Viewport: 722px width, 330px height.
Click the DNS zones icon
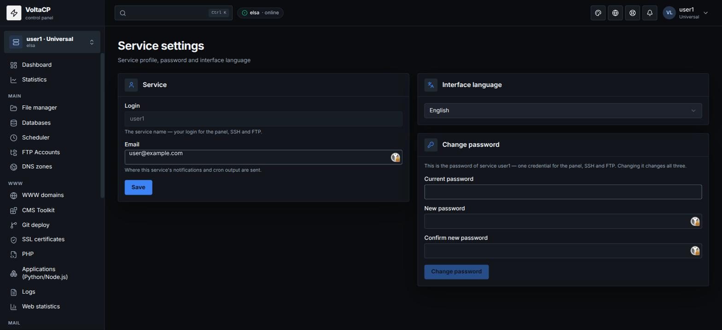pos(14,167)
